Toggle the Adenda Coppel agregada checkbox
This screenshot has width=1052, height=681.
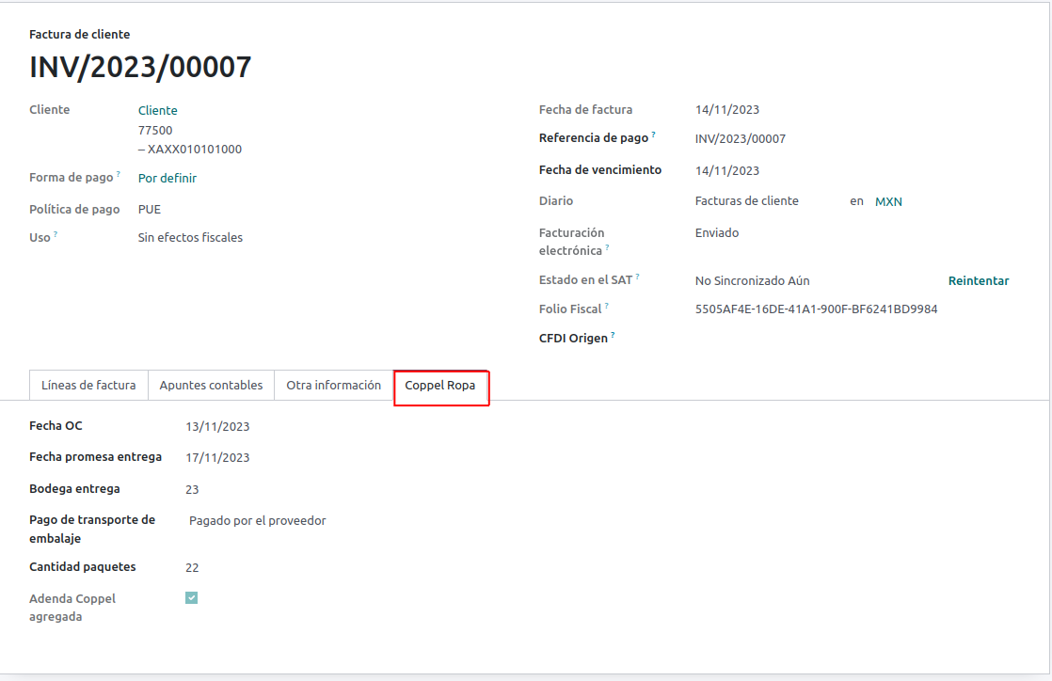pyautogui.click(x=192, y=597)
